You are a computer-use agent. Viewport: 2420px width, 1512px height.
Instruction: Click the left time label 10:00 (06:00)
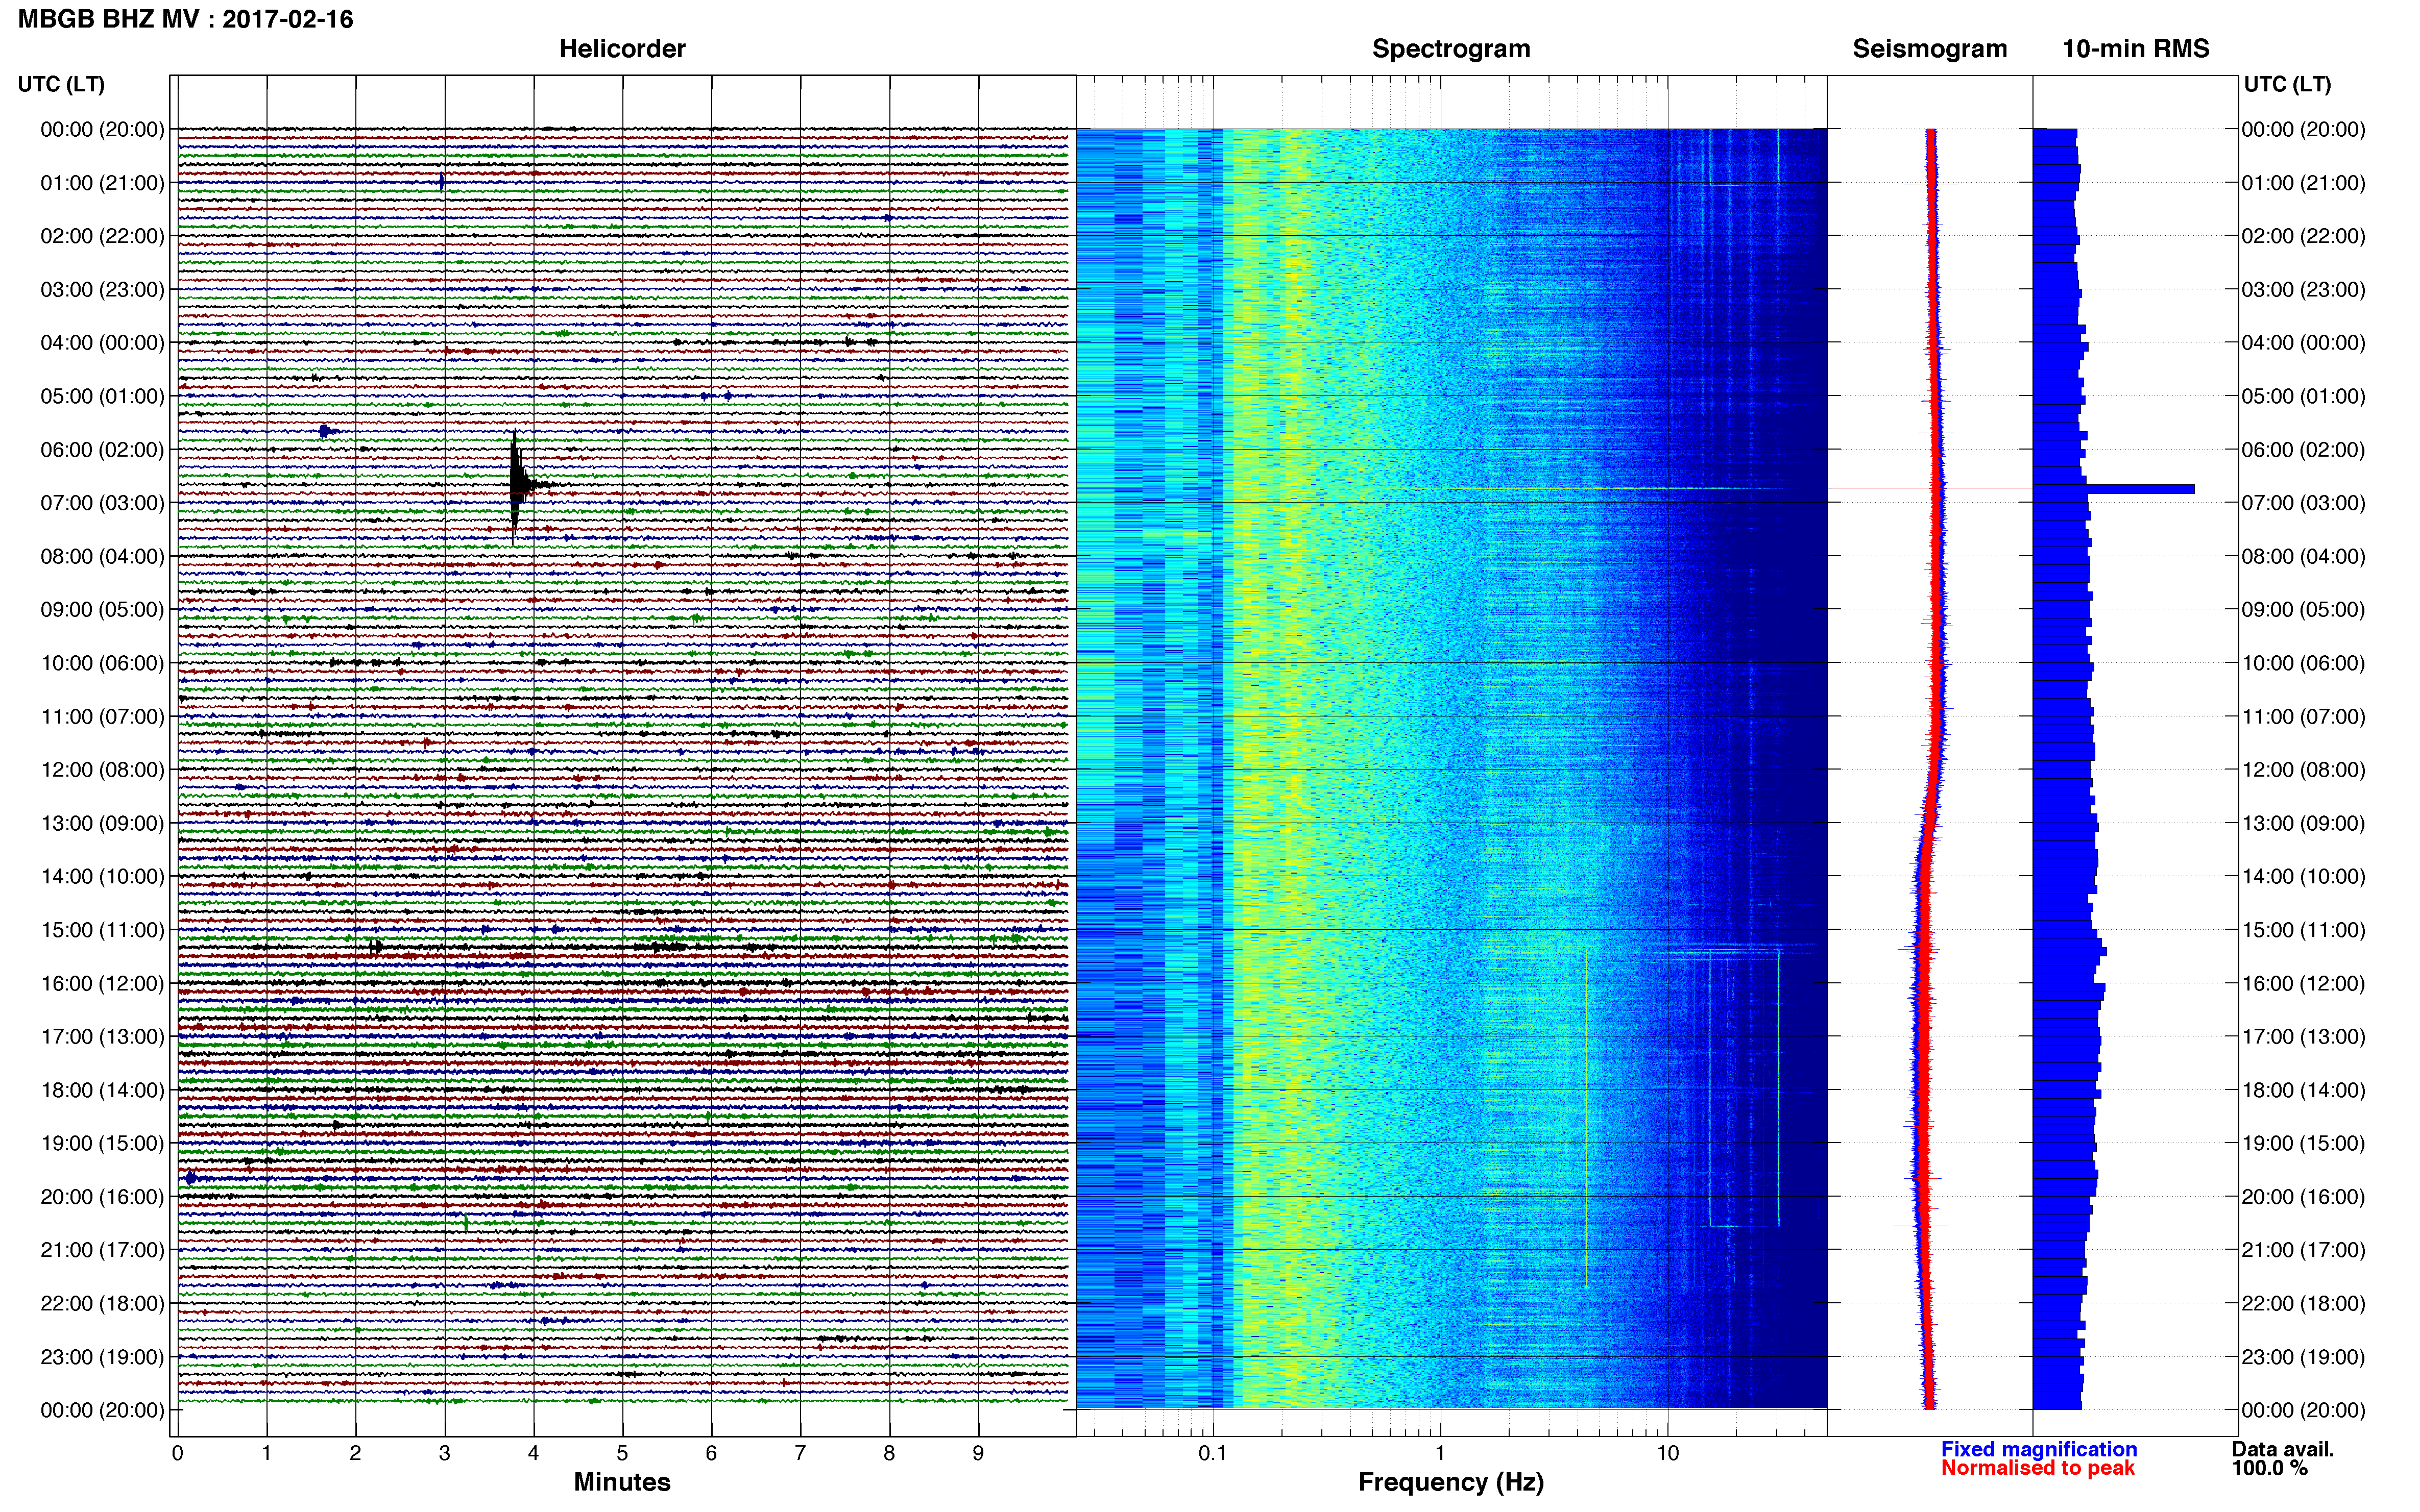[102, 663]
